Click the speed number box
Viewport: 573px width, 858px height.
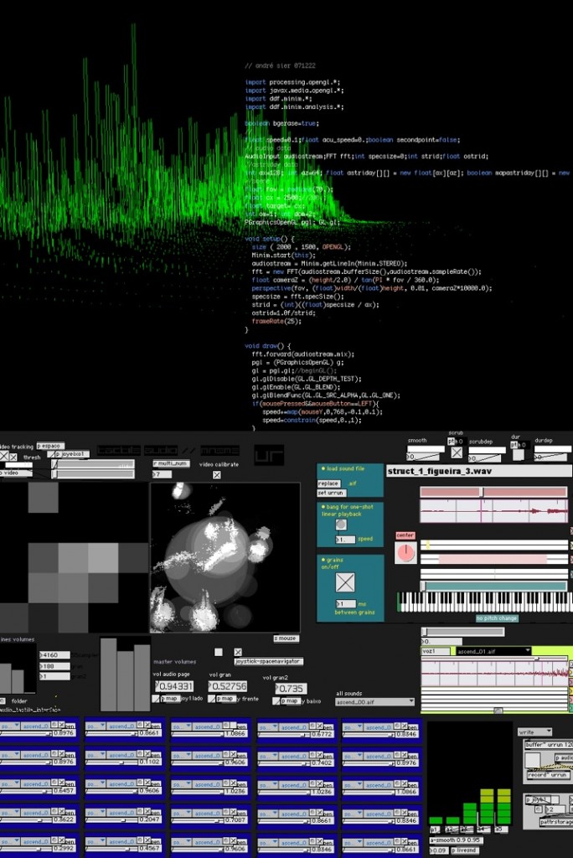[345, 540]
